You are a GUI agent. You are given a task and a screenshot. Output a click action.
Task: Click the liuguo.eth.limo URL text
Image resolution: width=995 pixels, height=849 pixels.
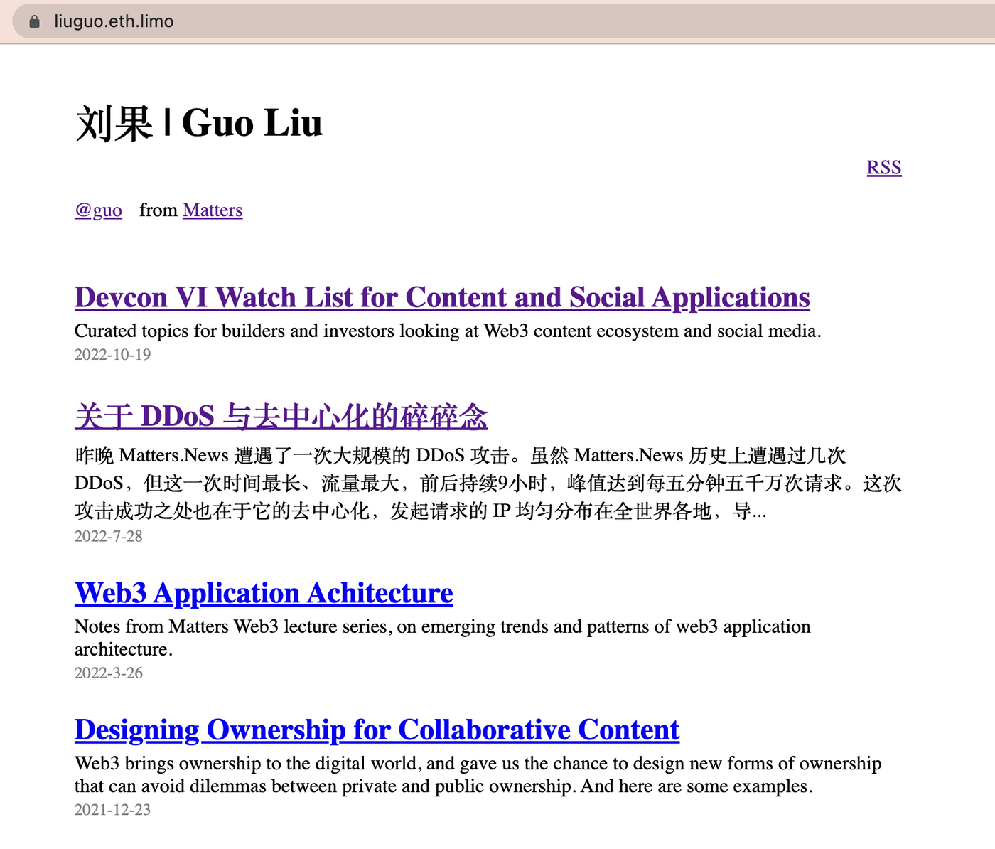pos(114,21)
